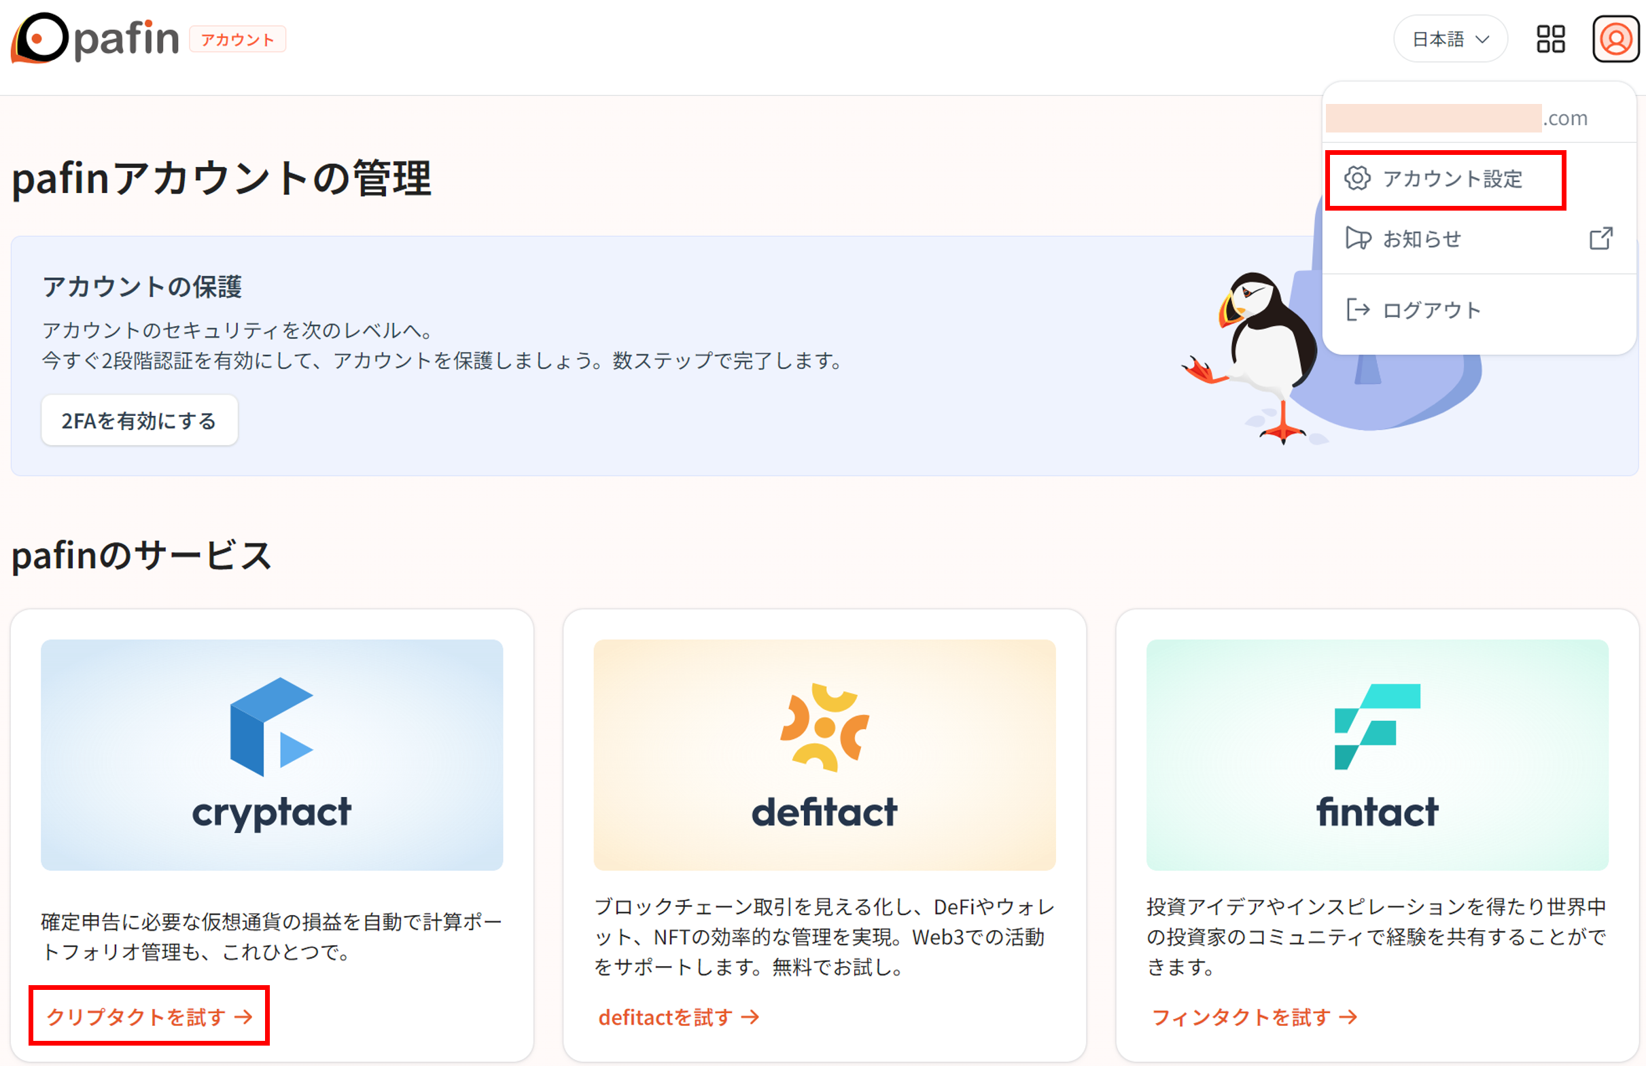
Task: Click the cryptact description text
Action: pos(272,937)
